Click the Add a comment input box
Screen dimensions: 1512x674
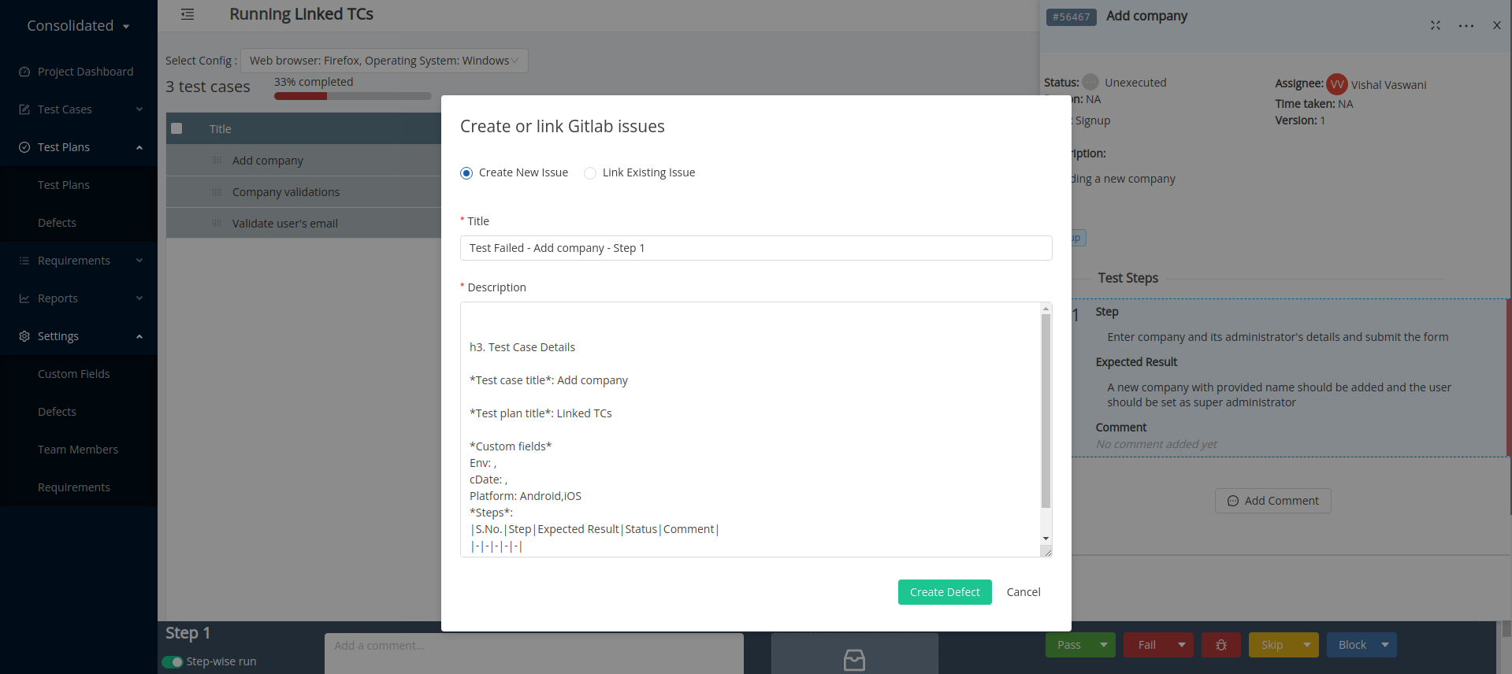[x=534, y=653]
